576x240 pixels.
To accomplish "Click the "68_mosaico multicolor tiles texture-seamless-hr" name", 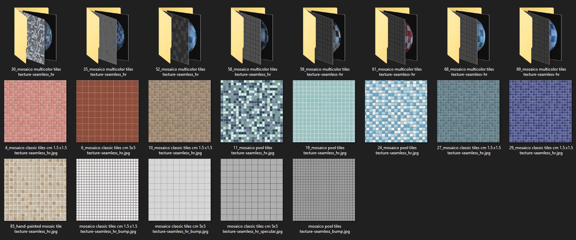I will pyautogui.click(x=469, y=72).
